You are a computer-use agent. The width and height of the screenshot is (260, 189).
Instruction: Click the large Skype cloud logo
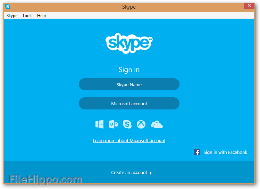coord(129,43)
